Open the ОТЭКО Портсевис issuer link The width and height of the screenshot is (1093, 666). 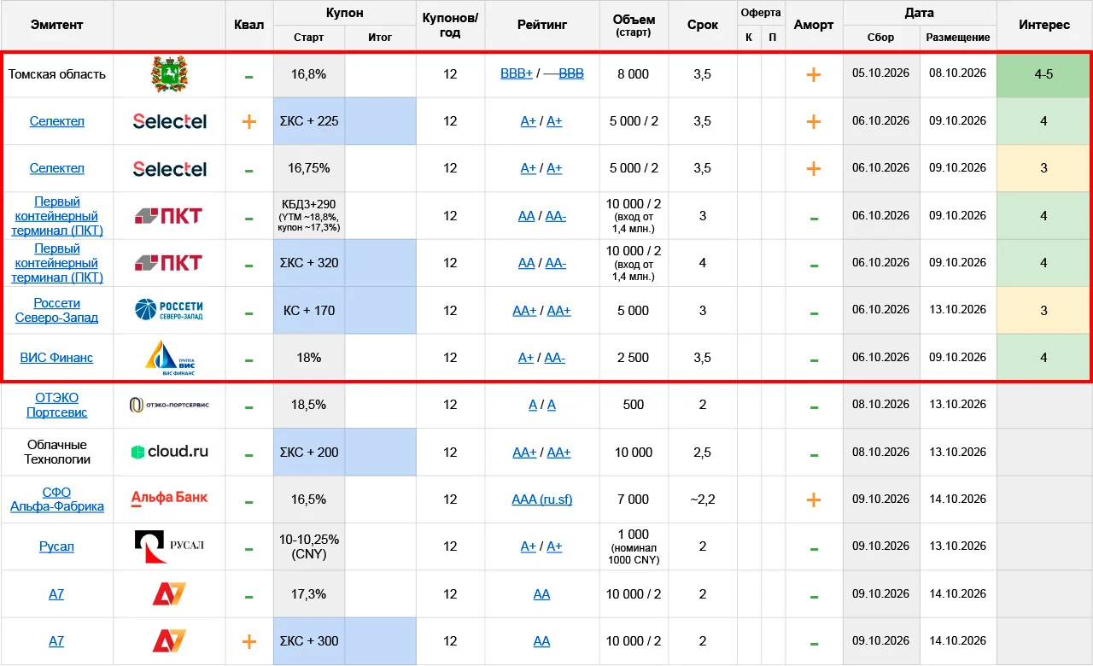[x=56, y=405]
